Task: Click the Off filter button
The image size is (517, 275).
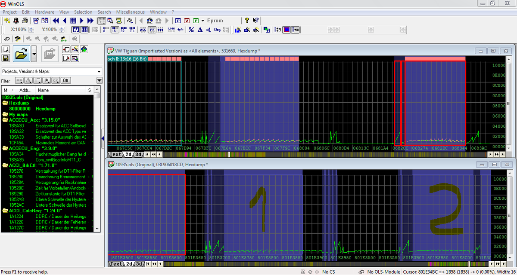Action: coord(65,80)
